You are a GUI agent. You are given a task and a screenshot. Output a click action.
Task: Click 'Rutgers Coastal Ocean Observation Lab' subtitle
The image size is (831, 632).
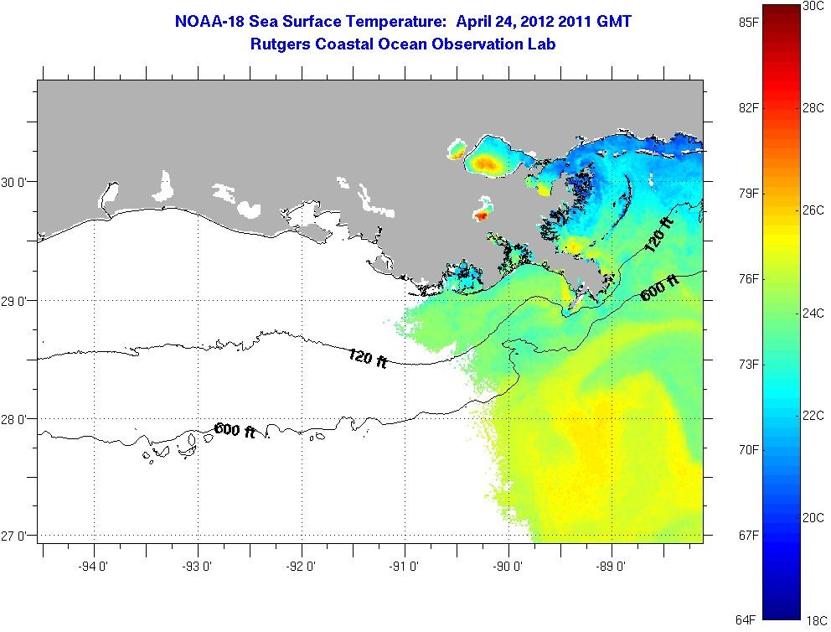(403, 44)
